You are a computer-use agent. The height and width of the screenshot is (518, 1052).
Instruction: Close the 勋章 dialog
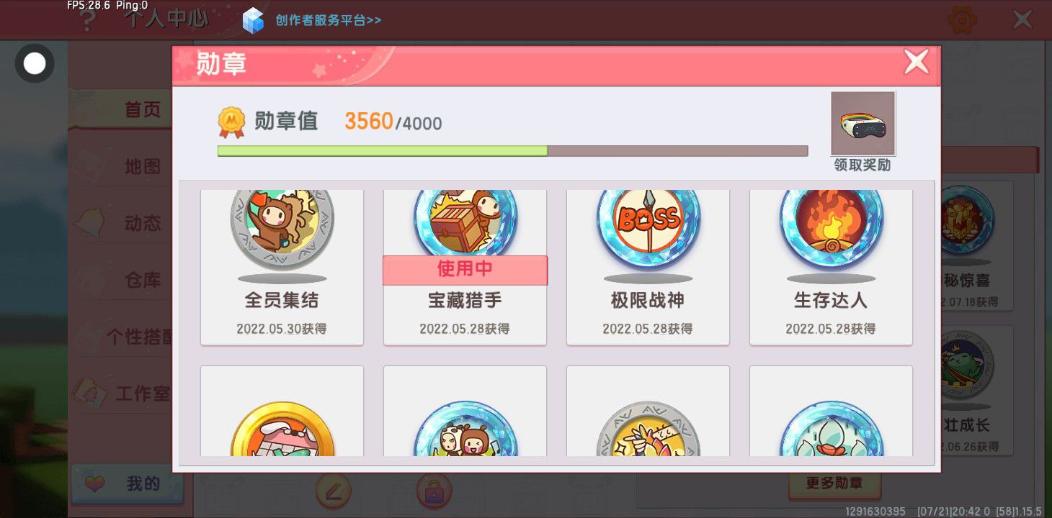pyautogui.click(x=917, y=63)
